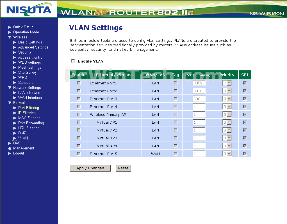Check Enable box for Ethernet Port5

pyautogui.click(x=79, y=154)
